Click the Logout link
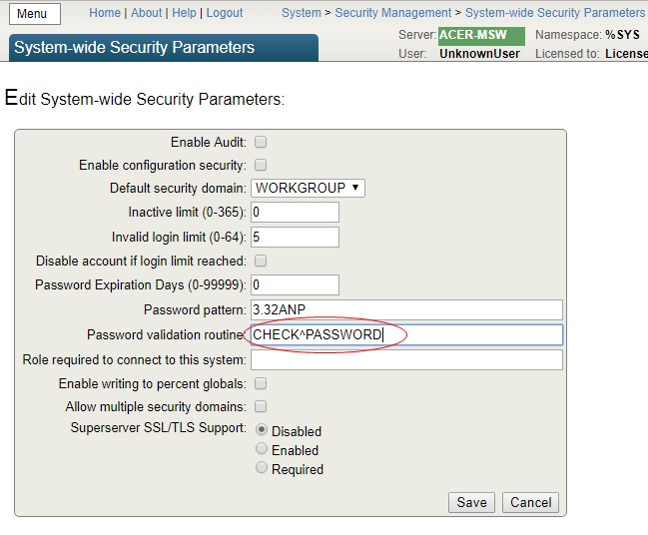 [x=225, y=13]
